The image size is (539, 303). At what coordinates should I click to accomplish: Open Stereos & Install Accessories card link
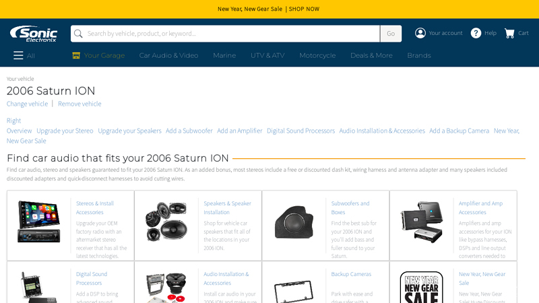pos(95,207)
